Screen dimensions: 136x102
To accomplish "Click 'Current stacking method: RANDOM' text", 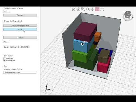I will click(x=17, y=47).
